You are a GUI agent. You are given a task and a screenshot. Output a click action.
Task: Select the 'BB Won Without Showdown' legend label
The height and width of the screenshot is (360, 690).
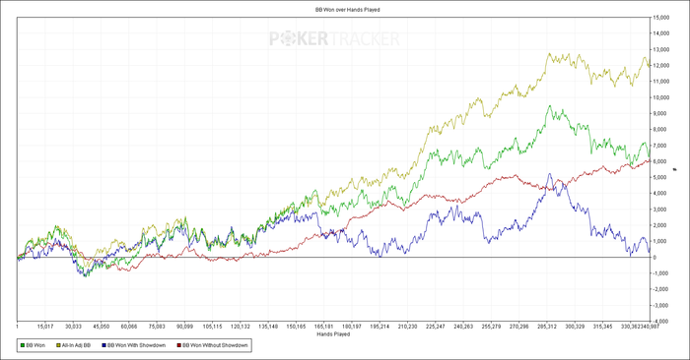point(215,345)
